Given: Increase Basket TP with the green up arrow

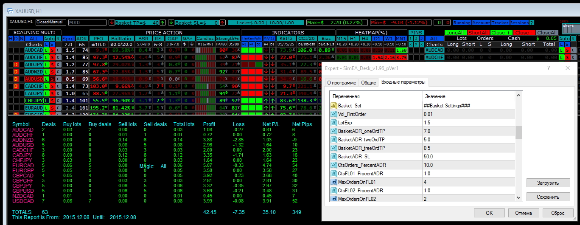Looking at the screenshot, I should tap(163, 22).
